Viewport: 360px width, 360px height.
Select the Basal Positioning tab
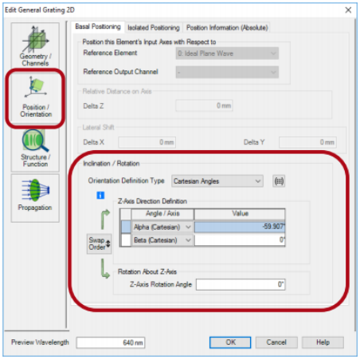(x=98, y=27)
